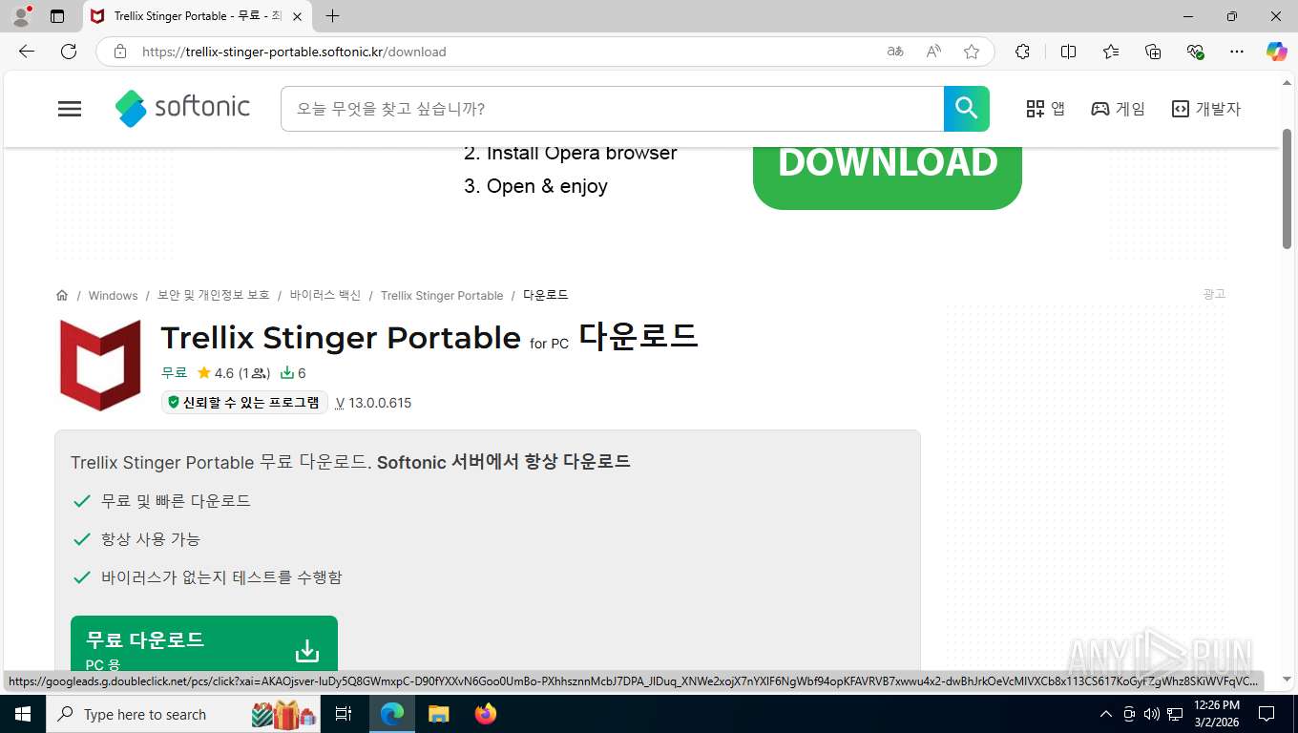Add this page to favorites
Image resolution: width=1298 pixels, height=733 pixels.
pos(972,52)
